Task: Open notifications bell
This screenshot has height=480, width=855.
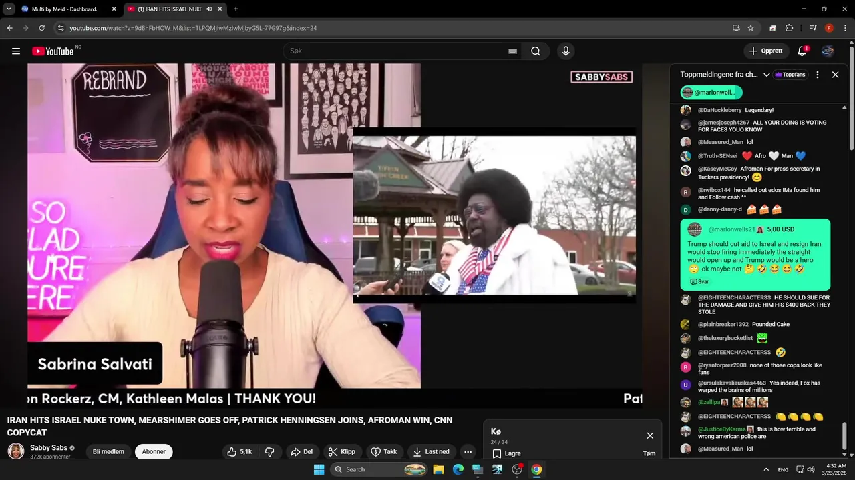Action: 803,51
